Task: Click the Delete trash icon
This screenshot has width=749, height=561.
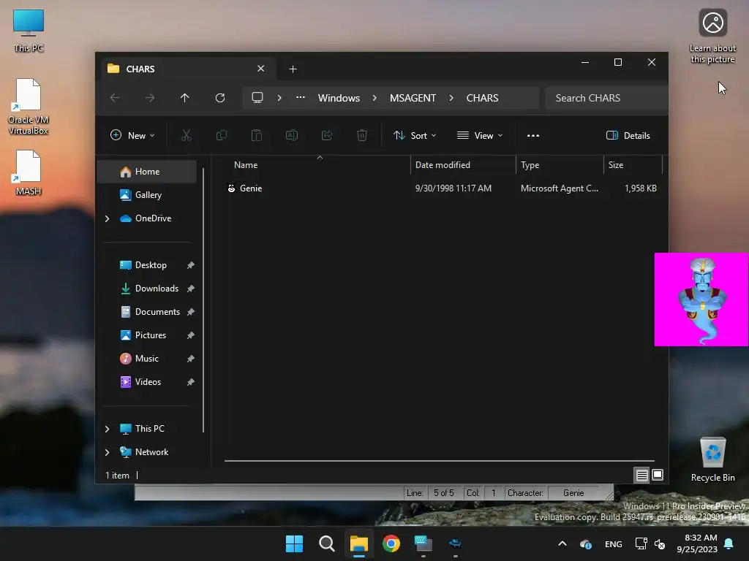Action: 362,135
